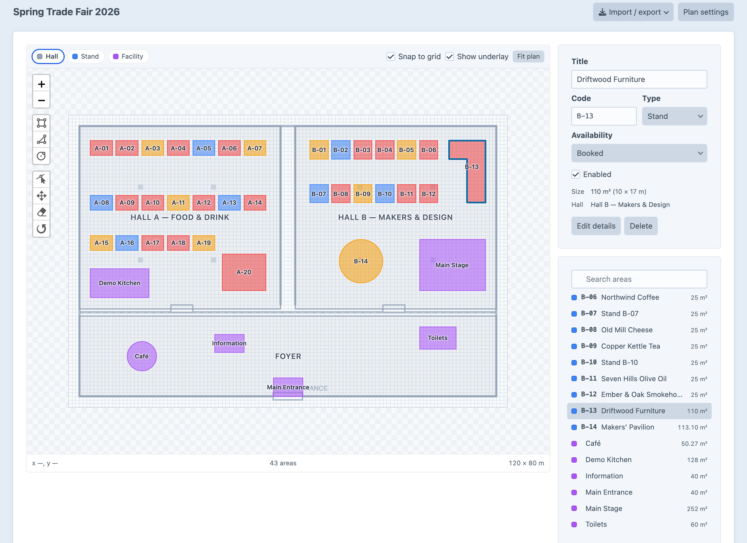Select Information row in areas list
Image resolution: width=747 pixels, height=543 pixels.
tap(639, 476)
